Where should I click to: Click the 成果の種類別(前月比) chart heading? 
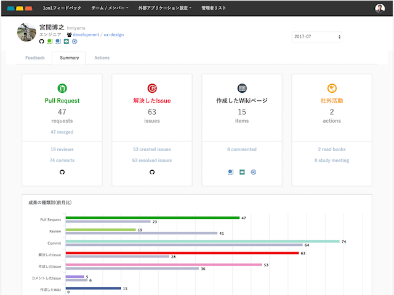click(50, 202)
